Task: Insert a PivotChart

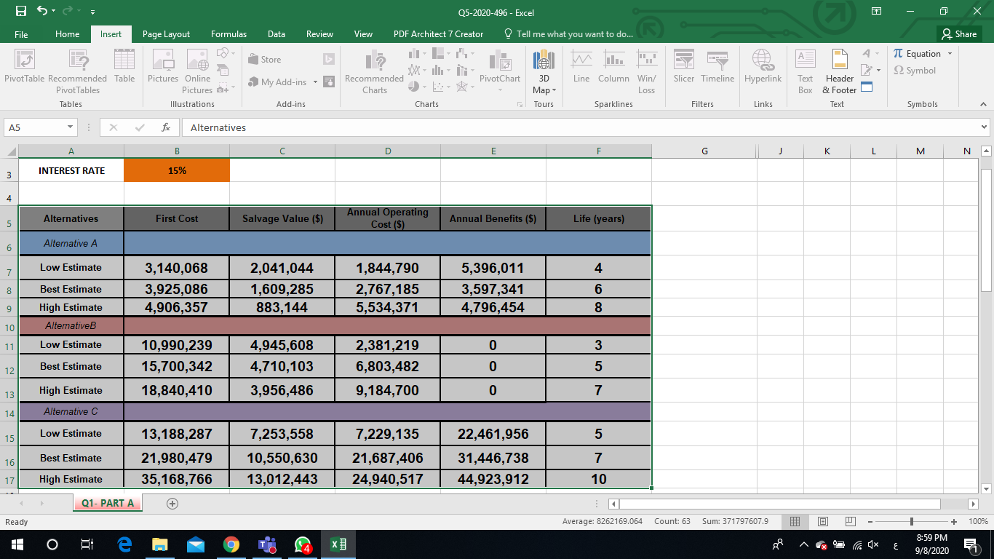Action: [500, 71]
